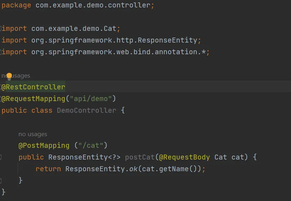Image resolution: width=291 pixels, height=201 pixels.
Task: Click the @PostMapping annotation
Action: tap(44, 145)
